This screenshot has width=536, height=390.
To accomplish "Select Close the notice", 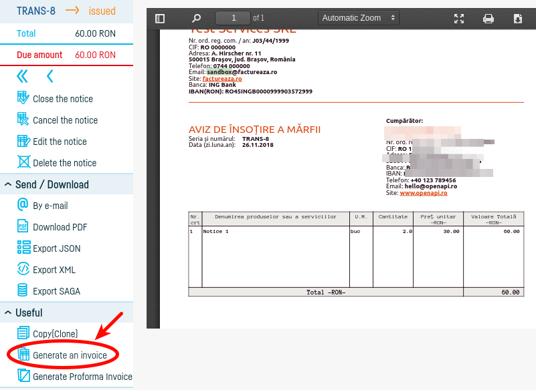I will [x=62, y=99].
